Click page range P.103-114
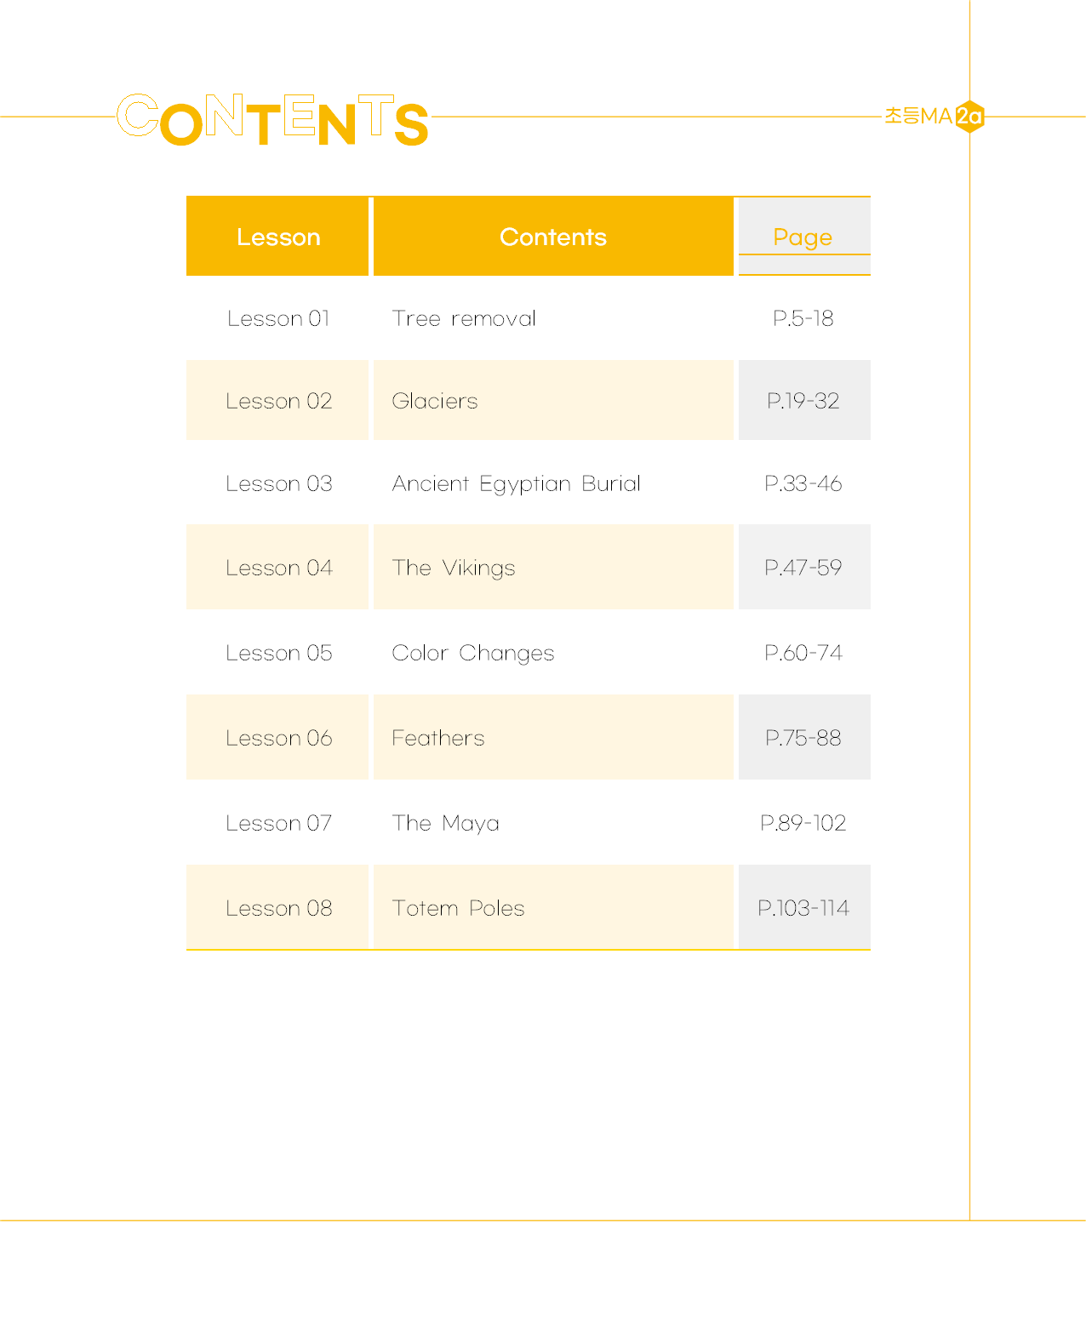 (x=803, y=908)
